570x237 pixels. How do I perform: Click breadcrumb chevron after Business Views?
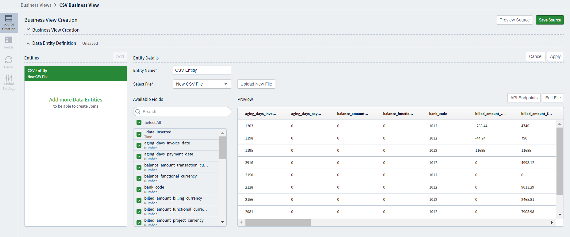click(55, 5)
